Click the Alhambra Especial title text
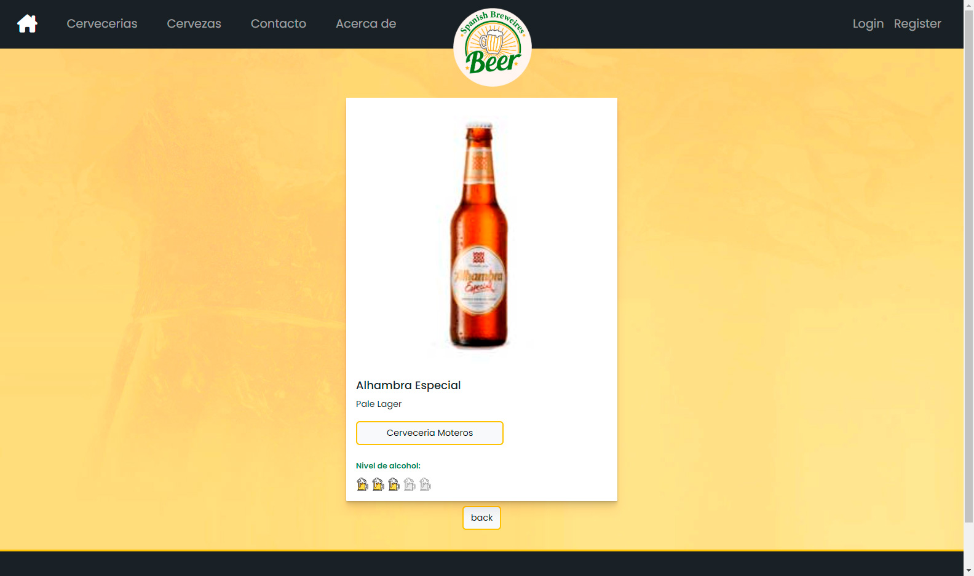 [x=408, y=385]
